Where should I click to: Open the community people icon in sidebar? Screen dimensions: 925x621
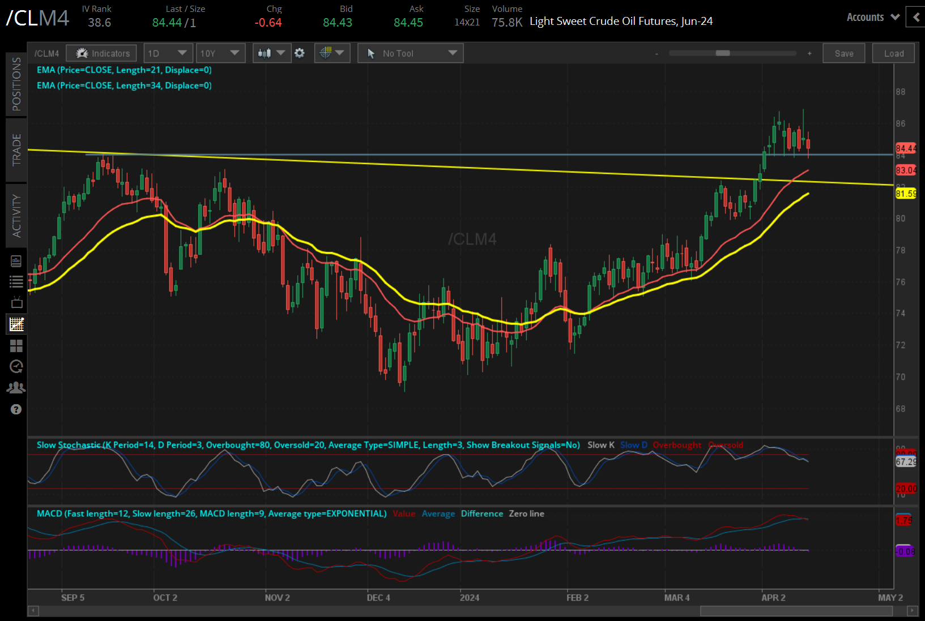(16, 388)
